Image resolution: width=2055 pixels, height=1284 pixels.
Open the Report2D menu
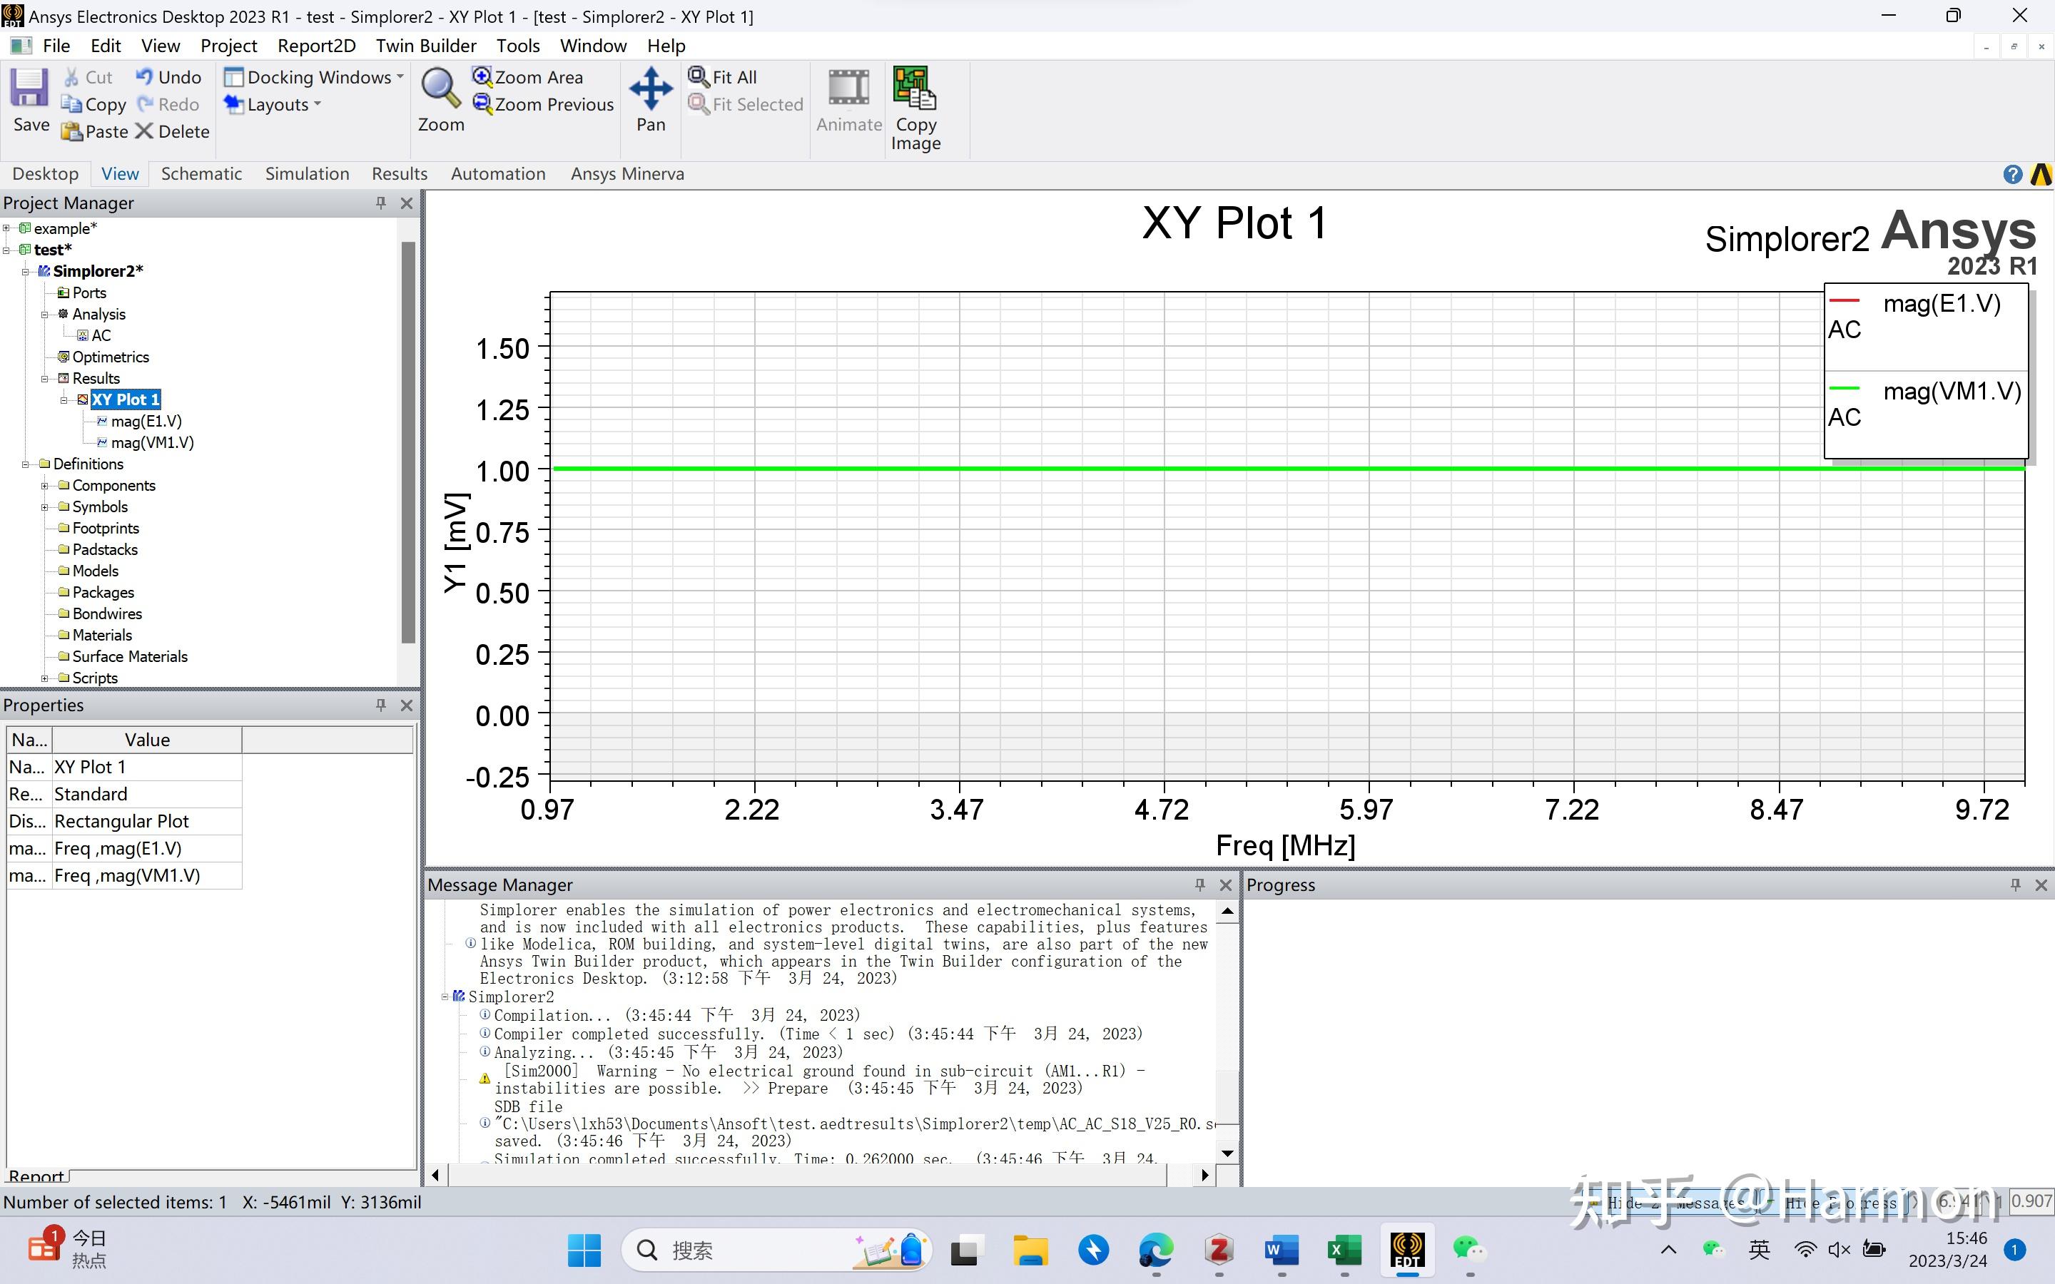[x=316, y=46]
